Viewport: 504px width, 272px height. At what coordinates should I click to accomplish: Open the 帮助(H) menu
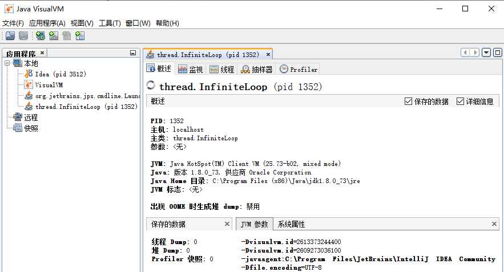[x=167, y=23]
